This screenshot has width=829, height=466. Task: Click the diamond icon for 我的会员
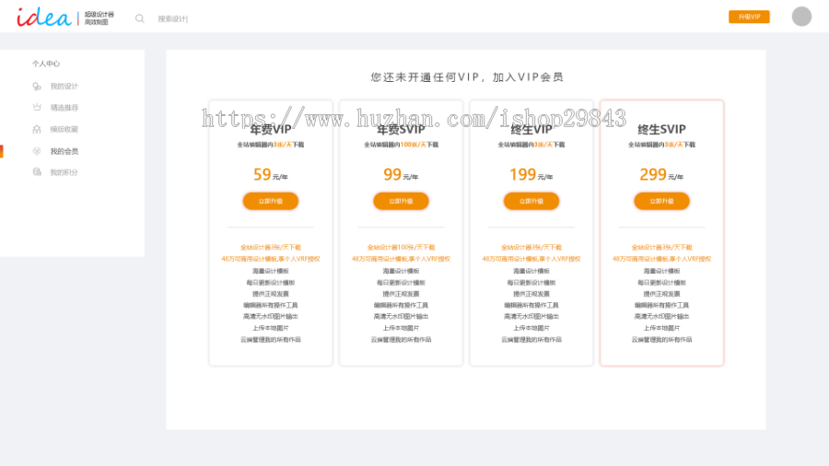pos(37,151)
